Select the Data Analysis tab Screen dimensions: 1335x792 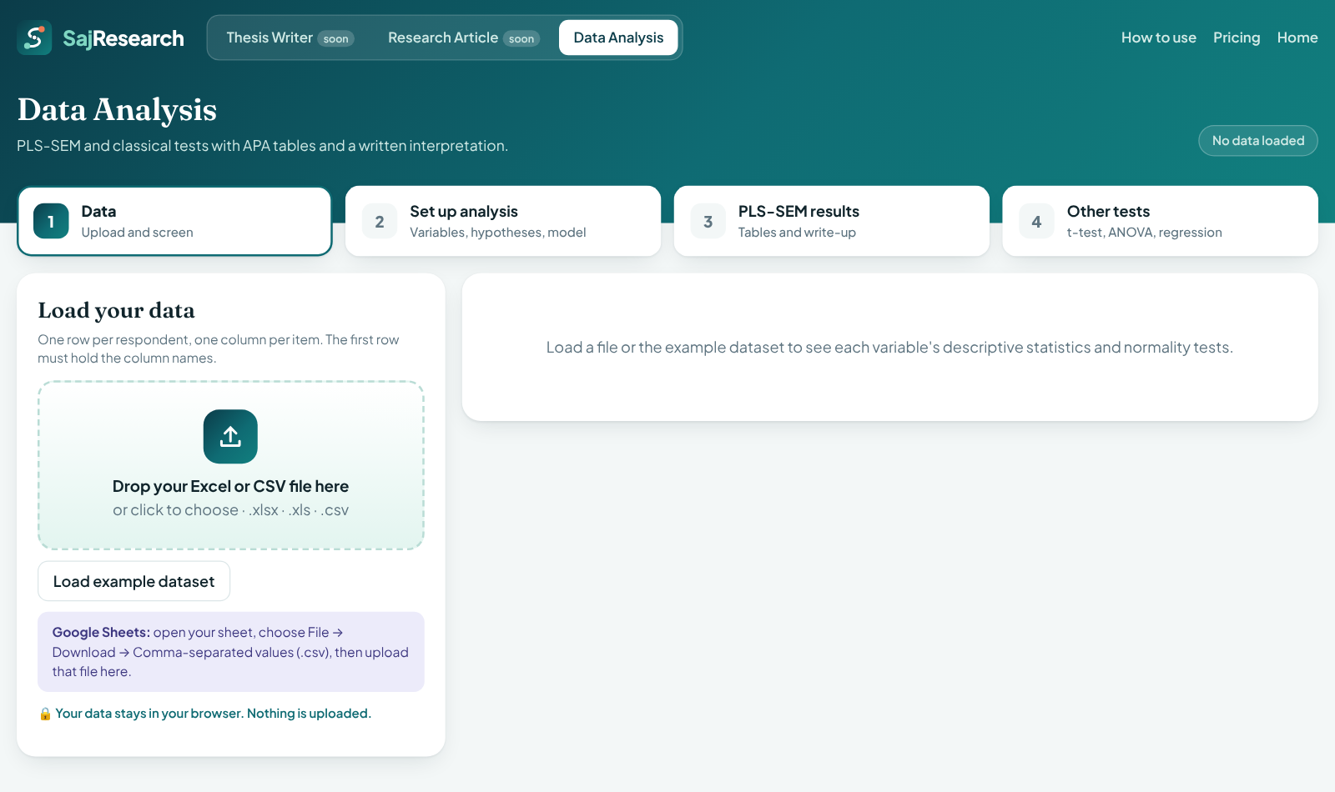618,38
